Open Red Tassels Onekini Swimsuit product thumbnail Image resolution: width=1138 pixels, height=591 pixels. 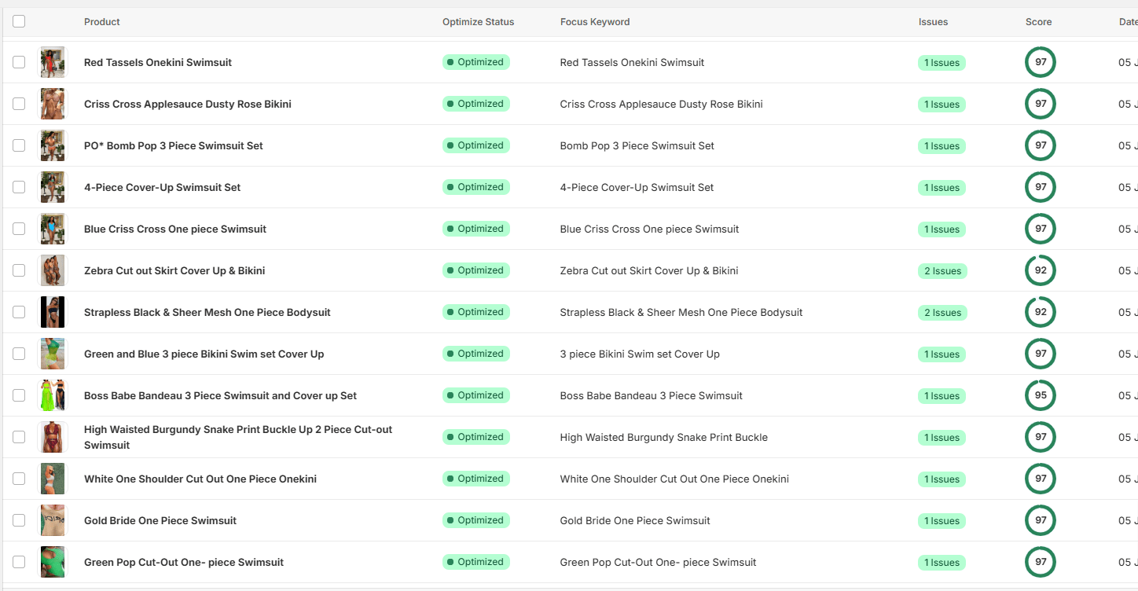click(53, 62)
